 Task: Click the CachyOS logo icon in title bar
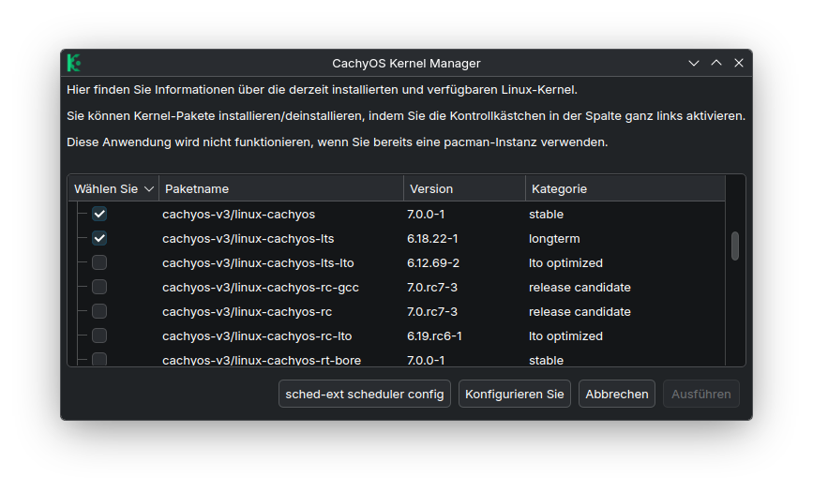click(x=74, y=63)
